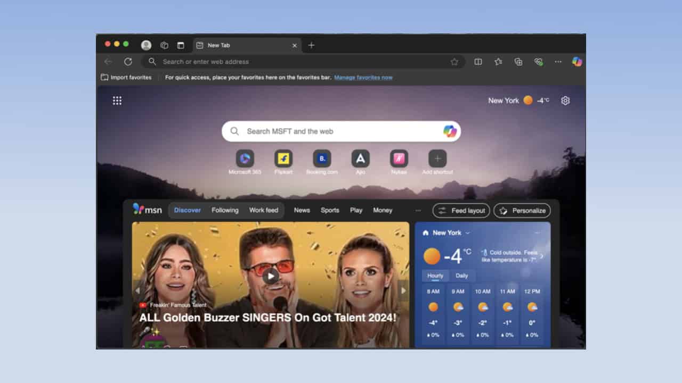Viewport: 682px width, 383px height.
Task: Open the News category
Action: pyautogui.click(x=302, y=210)
